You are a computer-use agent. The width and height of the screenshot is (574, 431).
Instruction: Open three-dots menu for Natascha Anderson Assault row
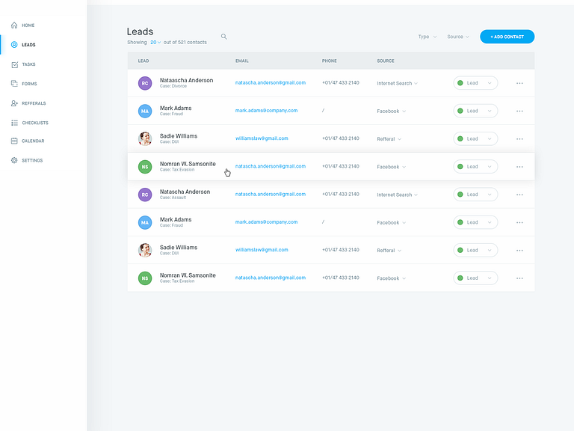(x=519, y=195)
